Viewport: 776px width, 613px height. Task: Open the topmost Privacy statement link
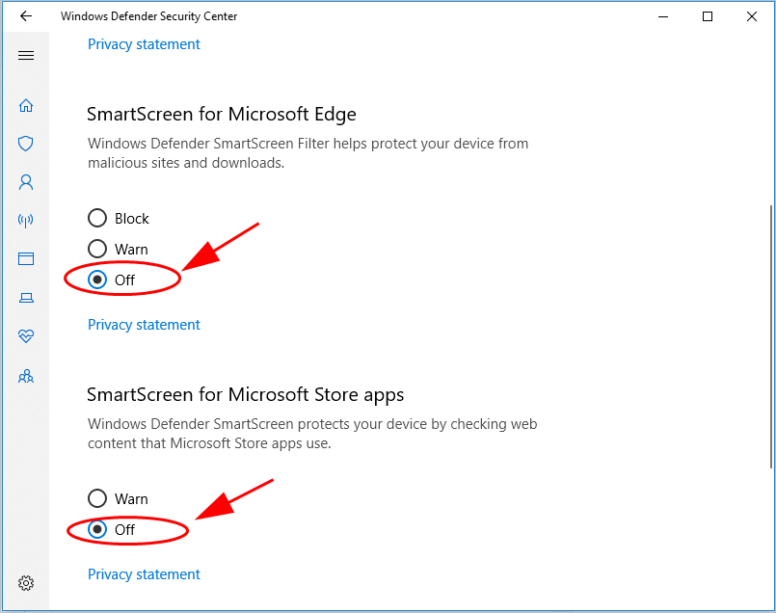(144, 44)
